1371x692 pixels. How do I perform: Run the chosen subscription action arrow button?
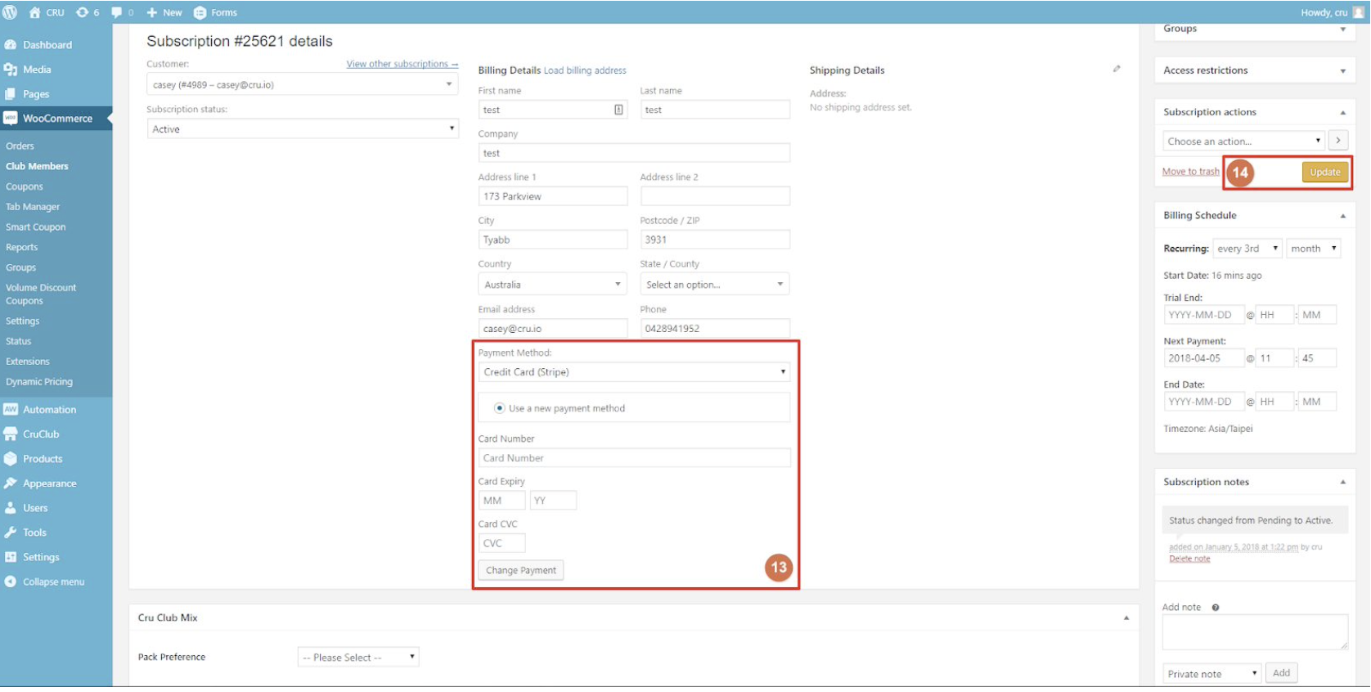[1338, 141]
